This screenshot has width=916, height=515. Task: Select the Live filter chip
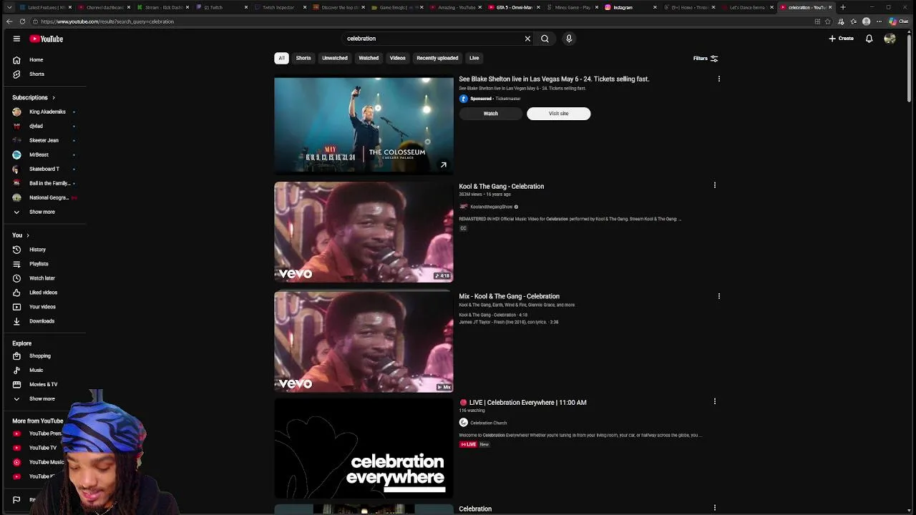click(474, 58)
